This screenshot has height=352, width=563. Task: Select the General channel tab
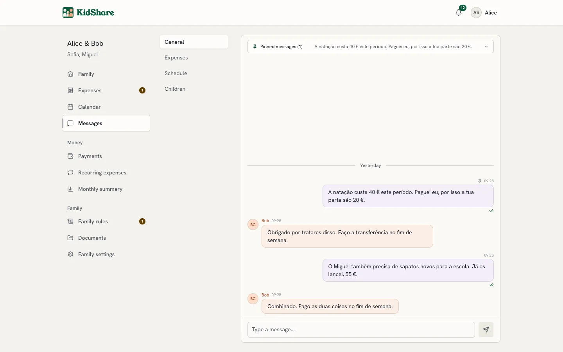pos(194,42)
